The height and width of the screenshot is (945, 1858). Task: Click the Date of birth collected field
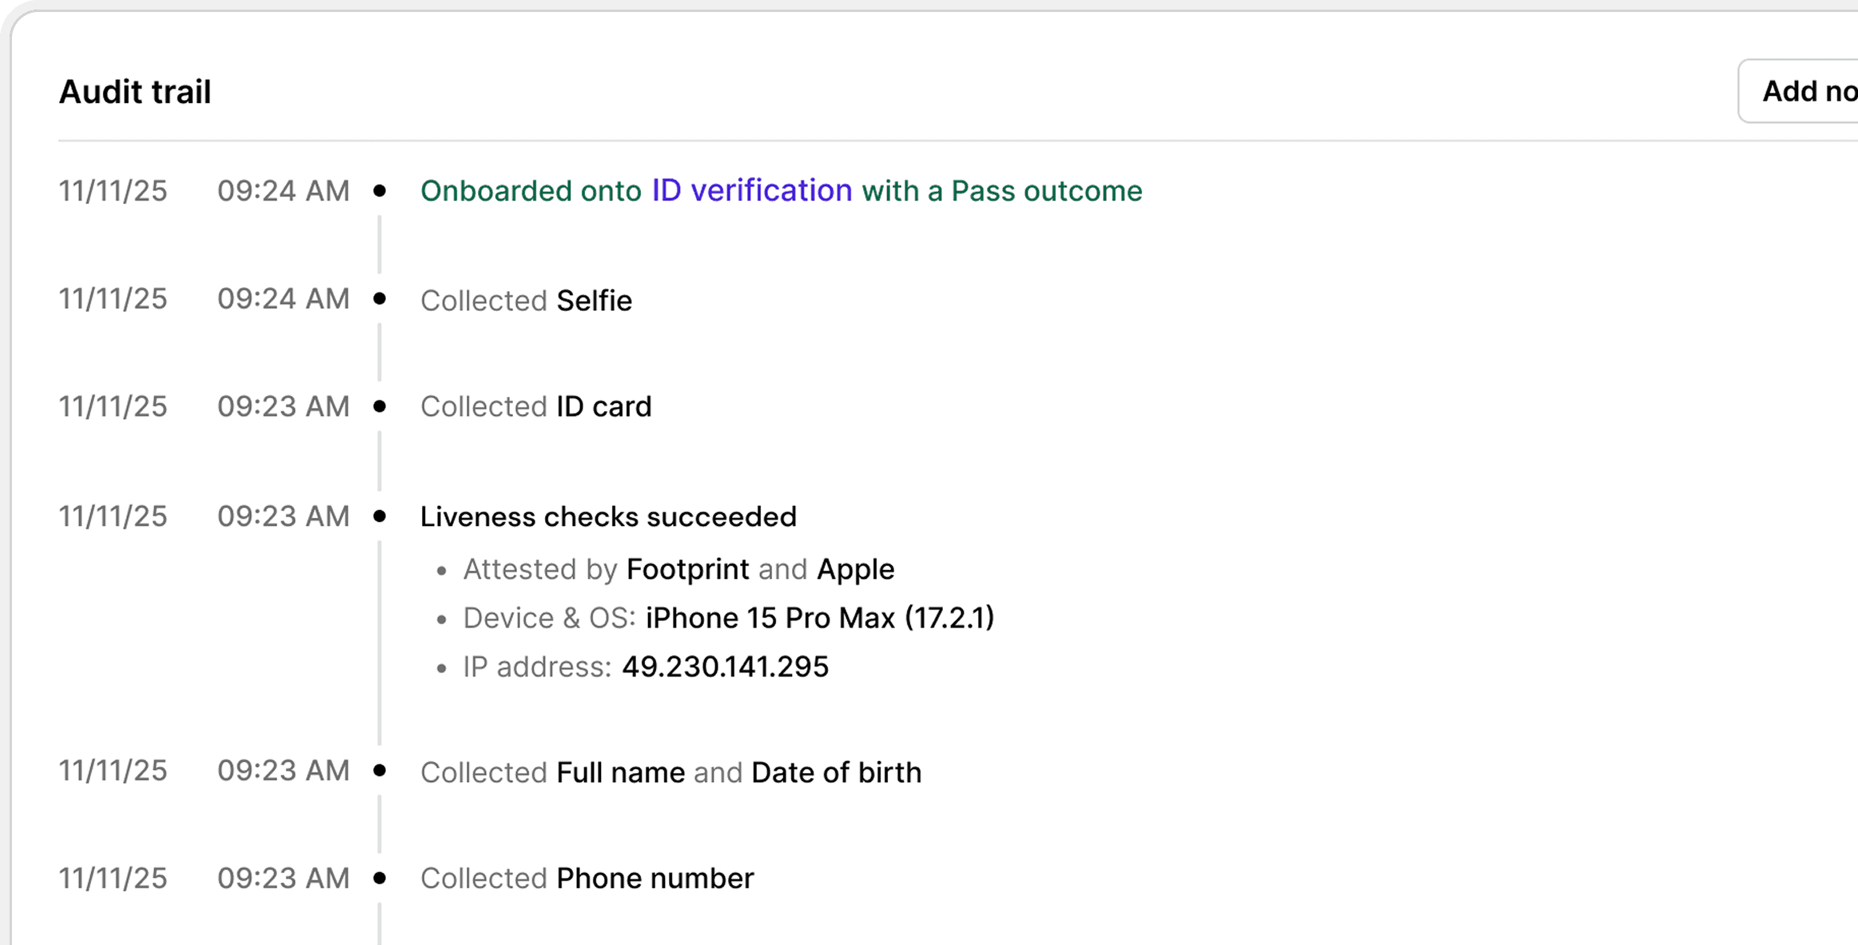tap(836, 772)
